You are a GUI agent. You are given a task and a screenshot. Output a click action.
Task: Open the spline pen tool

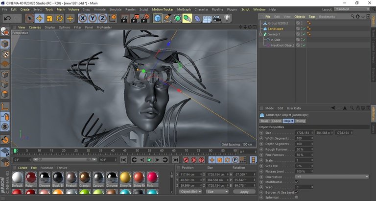pyautogui.click(x=167, y=18)
